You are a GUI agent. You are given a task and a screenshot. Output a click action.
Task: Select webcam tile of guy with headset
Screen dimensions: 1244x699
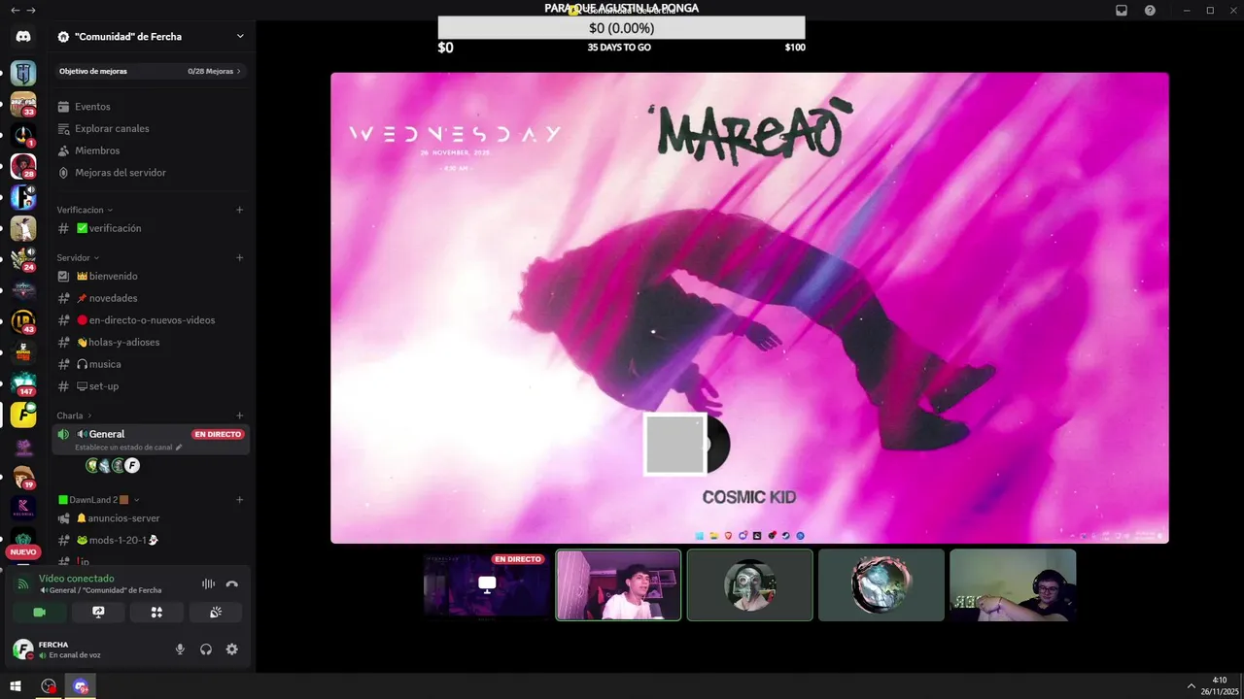pos(1013,585)
